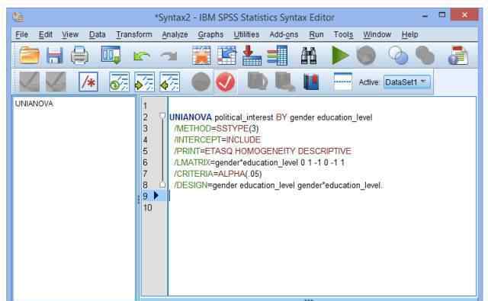Click the Open file folder icon
488x301 pixels.
coord(29,56)
